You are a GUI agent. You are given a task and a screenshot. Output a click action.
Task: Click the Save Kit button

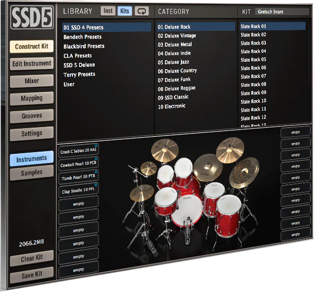(31, 275)
